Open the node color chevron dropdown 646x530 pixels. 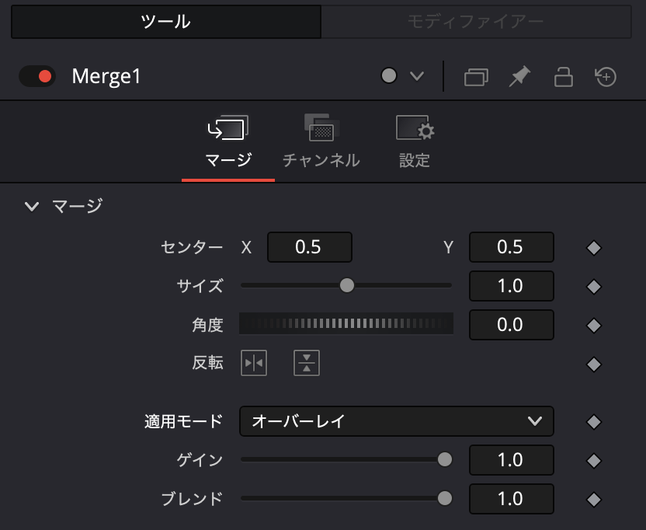(417, 75)
